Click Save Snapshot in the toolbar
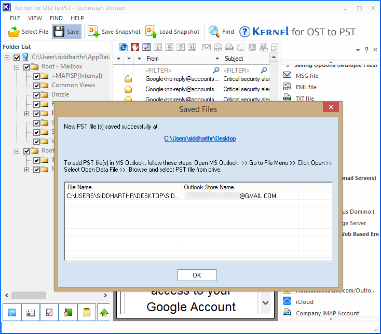This screenshot has height=334, width=381. [114, 32]
